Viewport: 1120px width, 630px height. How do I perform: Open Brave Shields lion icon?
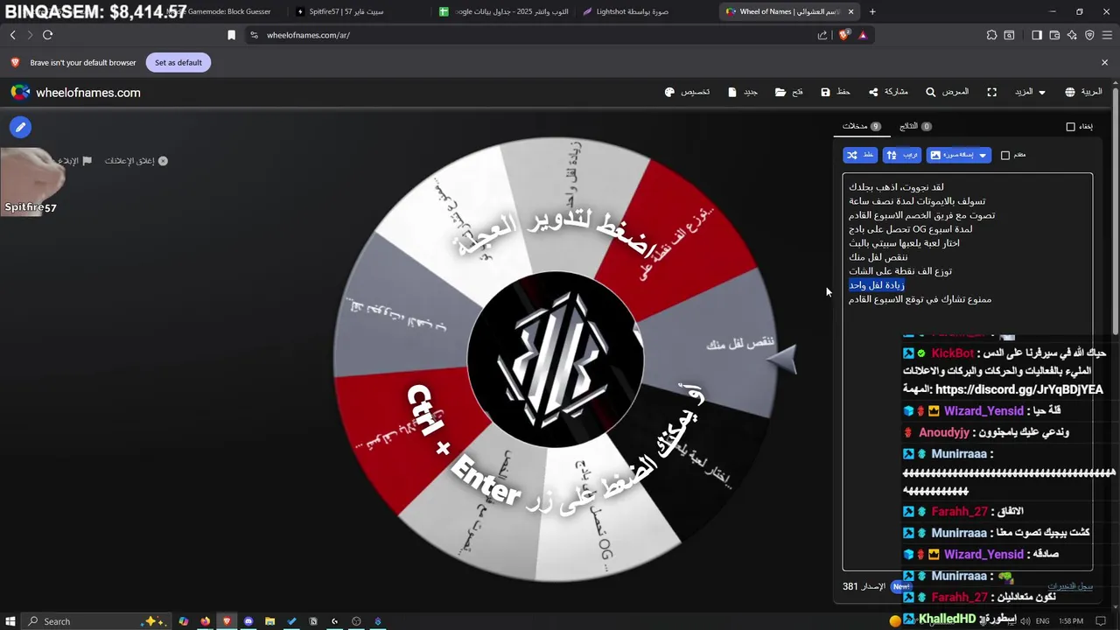pyautogui.click(x=843, y=35)
